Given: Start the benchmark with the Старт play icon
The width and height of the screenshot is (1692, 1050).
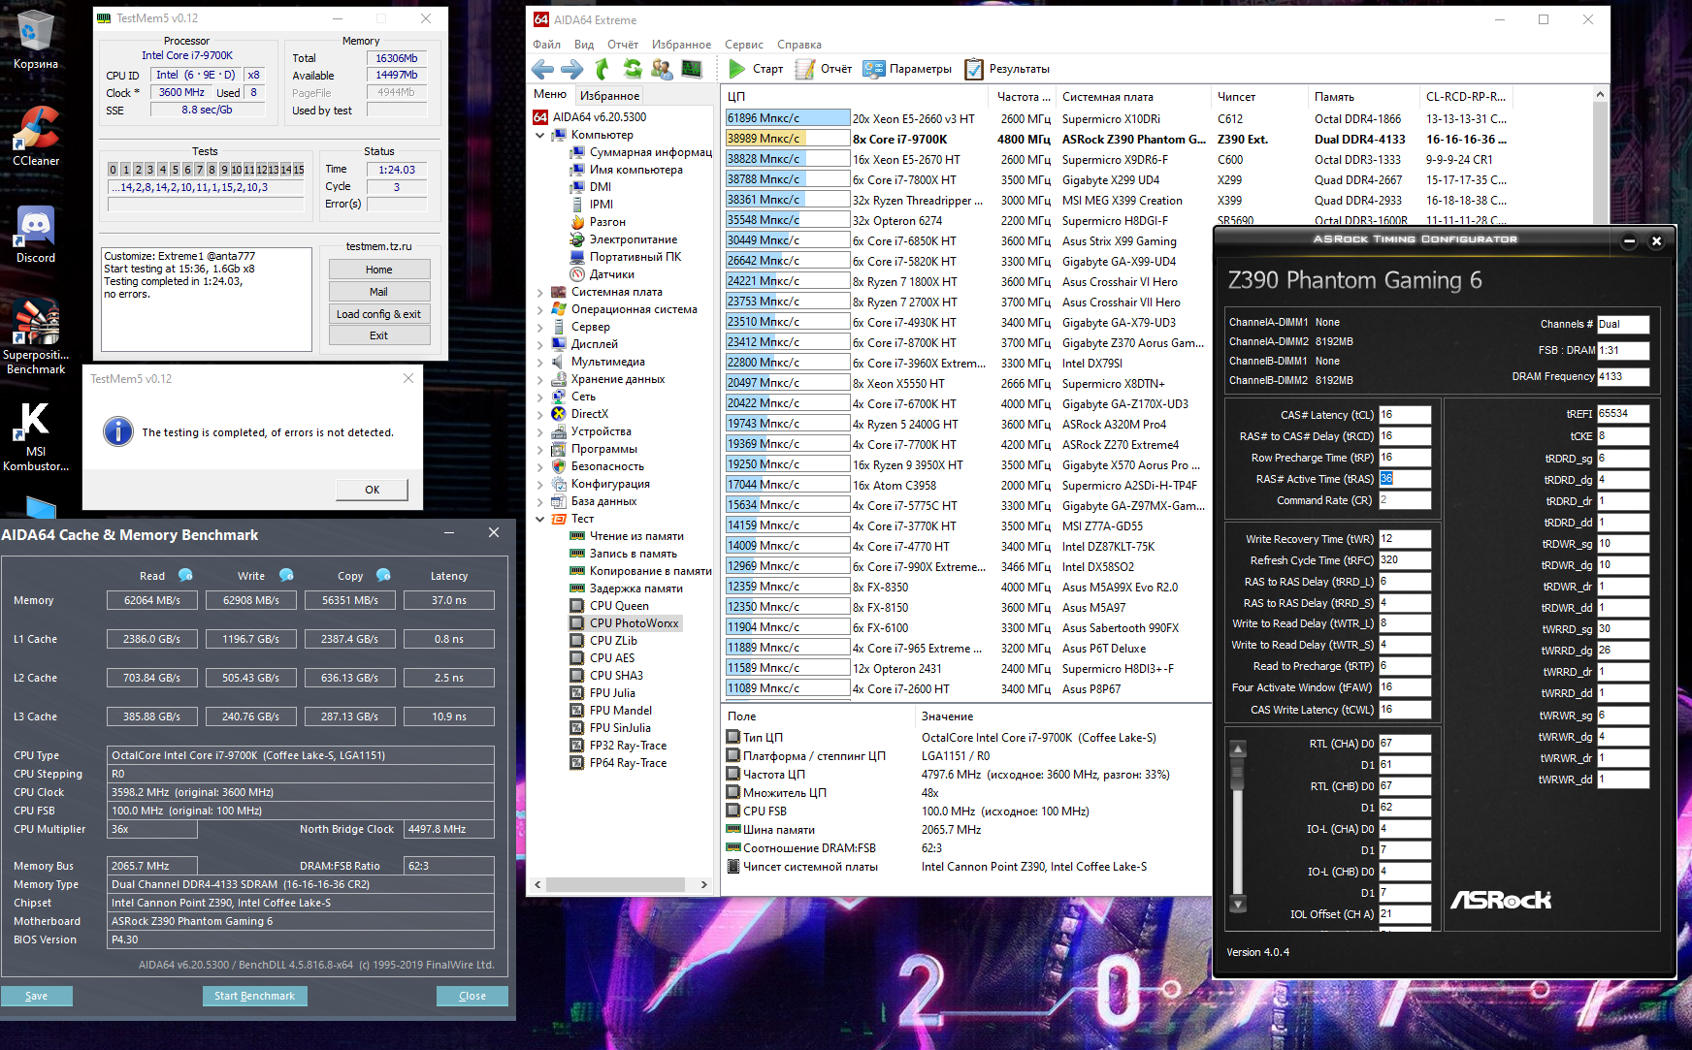Looking at the screenshot, I should point(737,69).
